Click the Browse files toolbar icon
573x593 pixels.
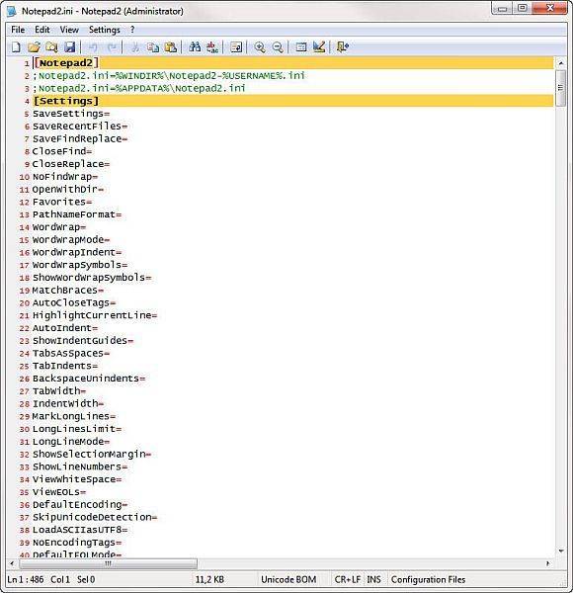point(51,47)
